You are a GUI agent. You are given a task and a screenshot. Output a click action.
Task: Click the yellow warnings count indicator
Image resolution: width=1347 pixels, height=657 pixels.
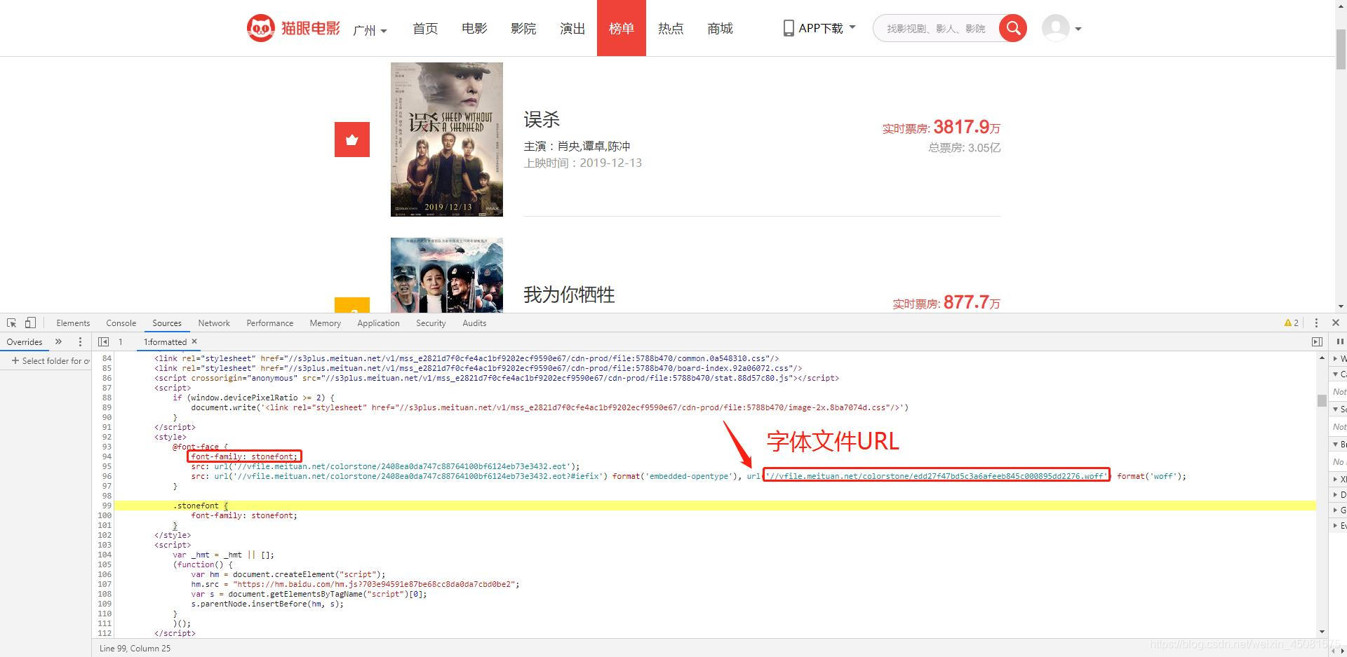coord(1292,323)
